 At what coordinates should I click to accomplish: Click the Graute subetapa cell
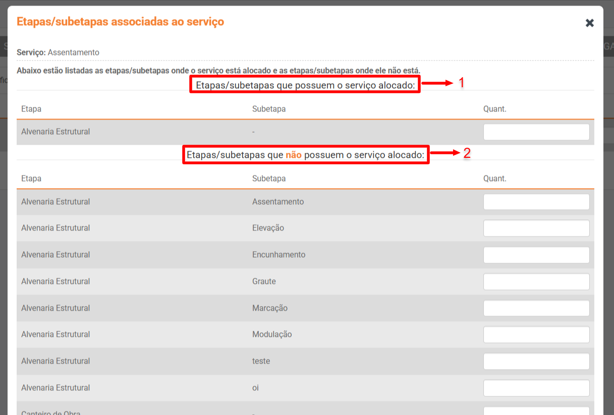[x=264, y=281]
